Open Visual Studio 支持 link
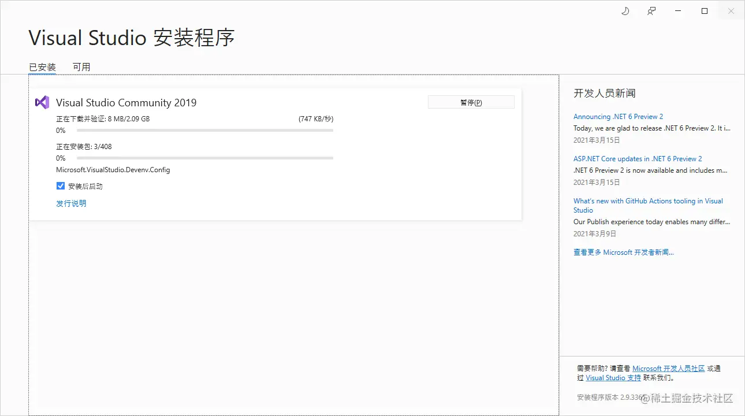 tap(613, 378)
